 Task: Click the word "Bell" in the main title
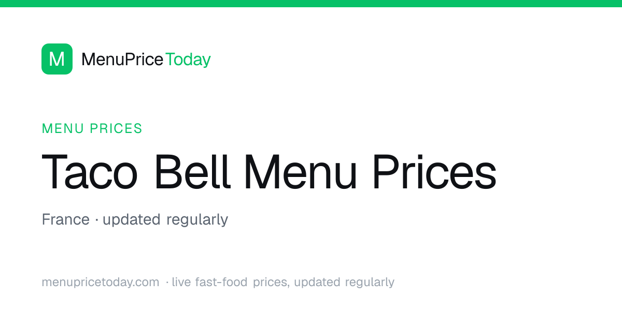192,171
